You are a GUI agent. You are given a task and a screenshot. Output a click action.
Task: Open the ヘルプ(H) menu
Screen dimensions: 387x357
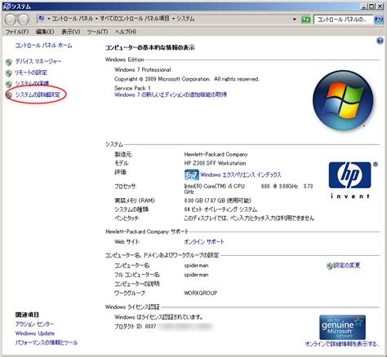[x=125, y=32]
